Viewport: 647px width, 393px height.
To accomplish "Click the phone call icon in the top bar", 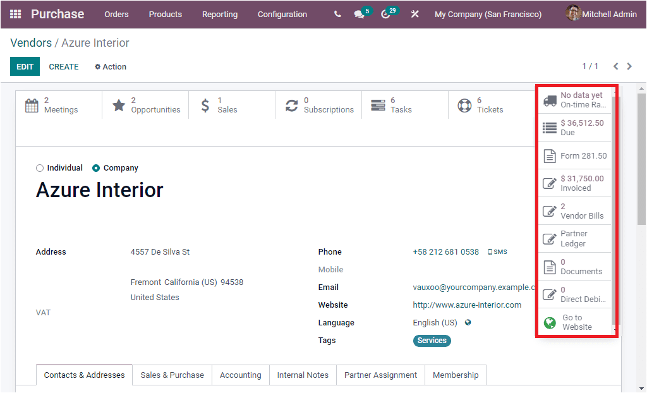I will coord(337,14).
